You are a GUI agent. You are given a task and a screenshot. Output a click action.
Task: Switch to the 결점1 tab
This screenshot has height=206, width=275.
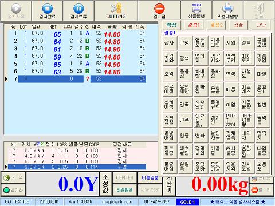tap(194, 25)
